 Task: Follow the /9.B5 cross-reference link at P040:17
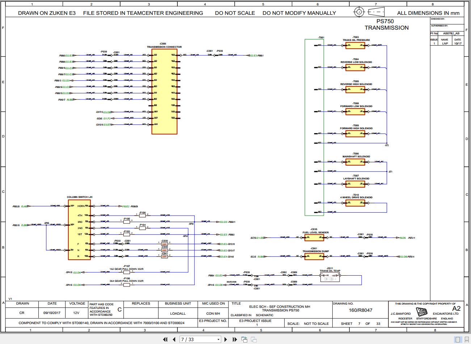(70, 99)
